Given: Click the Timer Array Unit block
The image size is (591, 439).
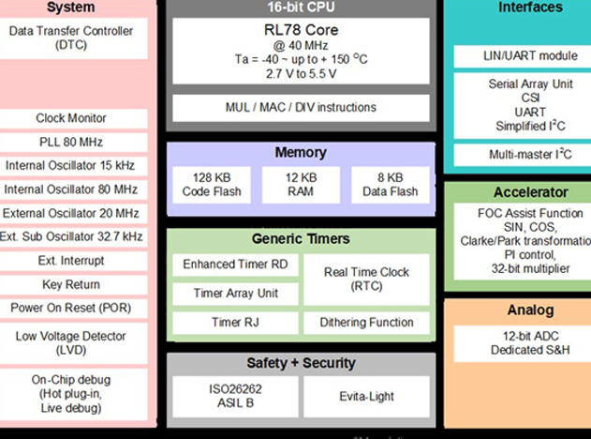Looking at the screenshot, I should tap(235, 294).
